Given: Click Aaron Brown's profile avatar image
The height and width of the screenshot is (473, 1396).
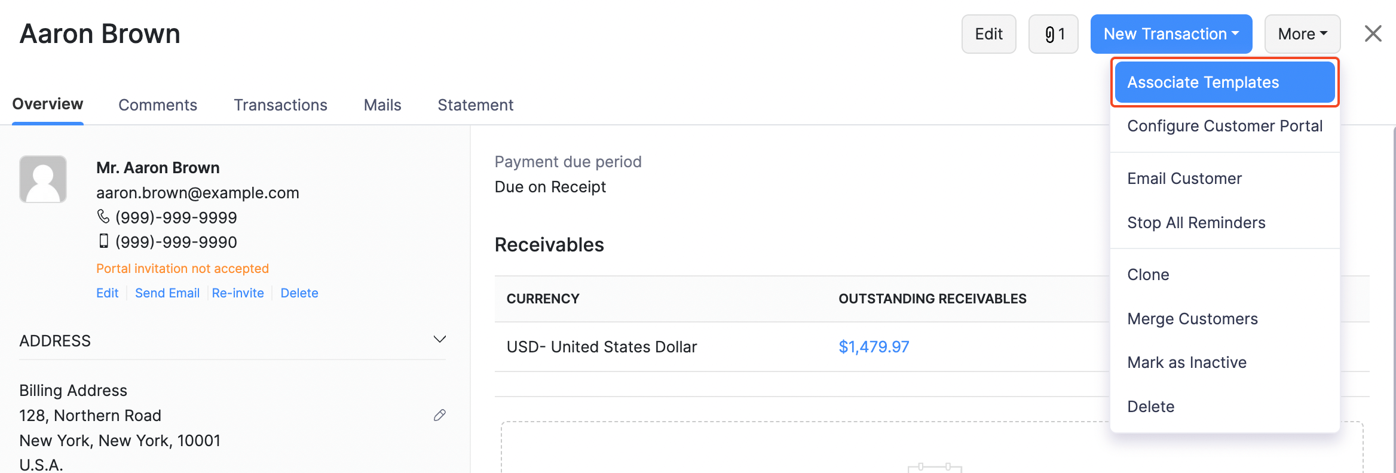Looking at the screenshot, I should click(x=43, y=179).
